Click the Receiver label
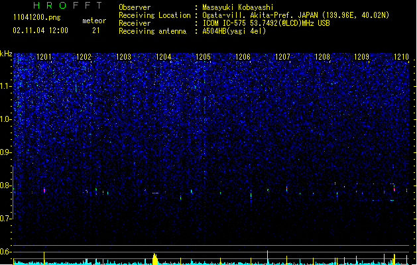Image resolution: width=417 pixels, height=265 pixels. point(135,23)
